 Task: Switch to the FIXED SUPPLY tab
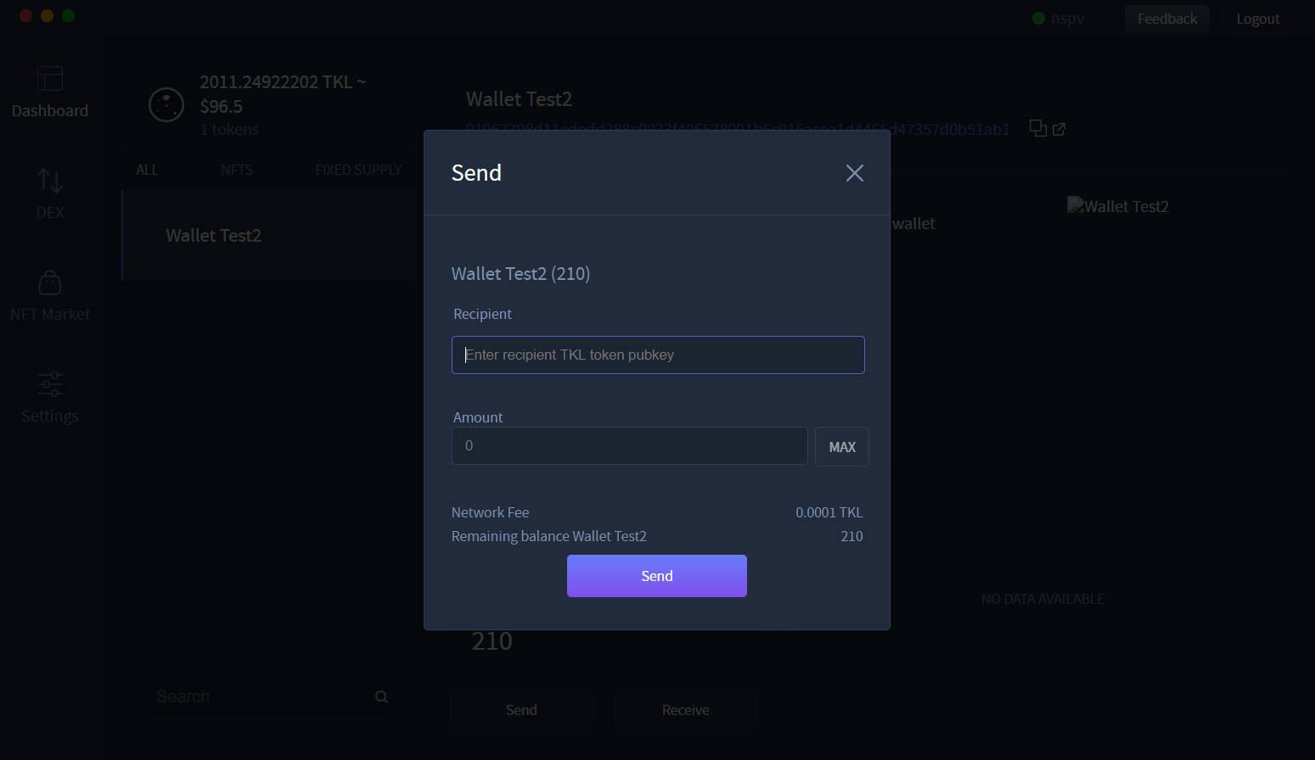(358, 170)
